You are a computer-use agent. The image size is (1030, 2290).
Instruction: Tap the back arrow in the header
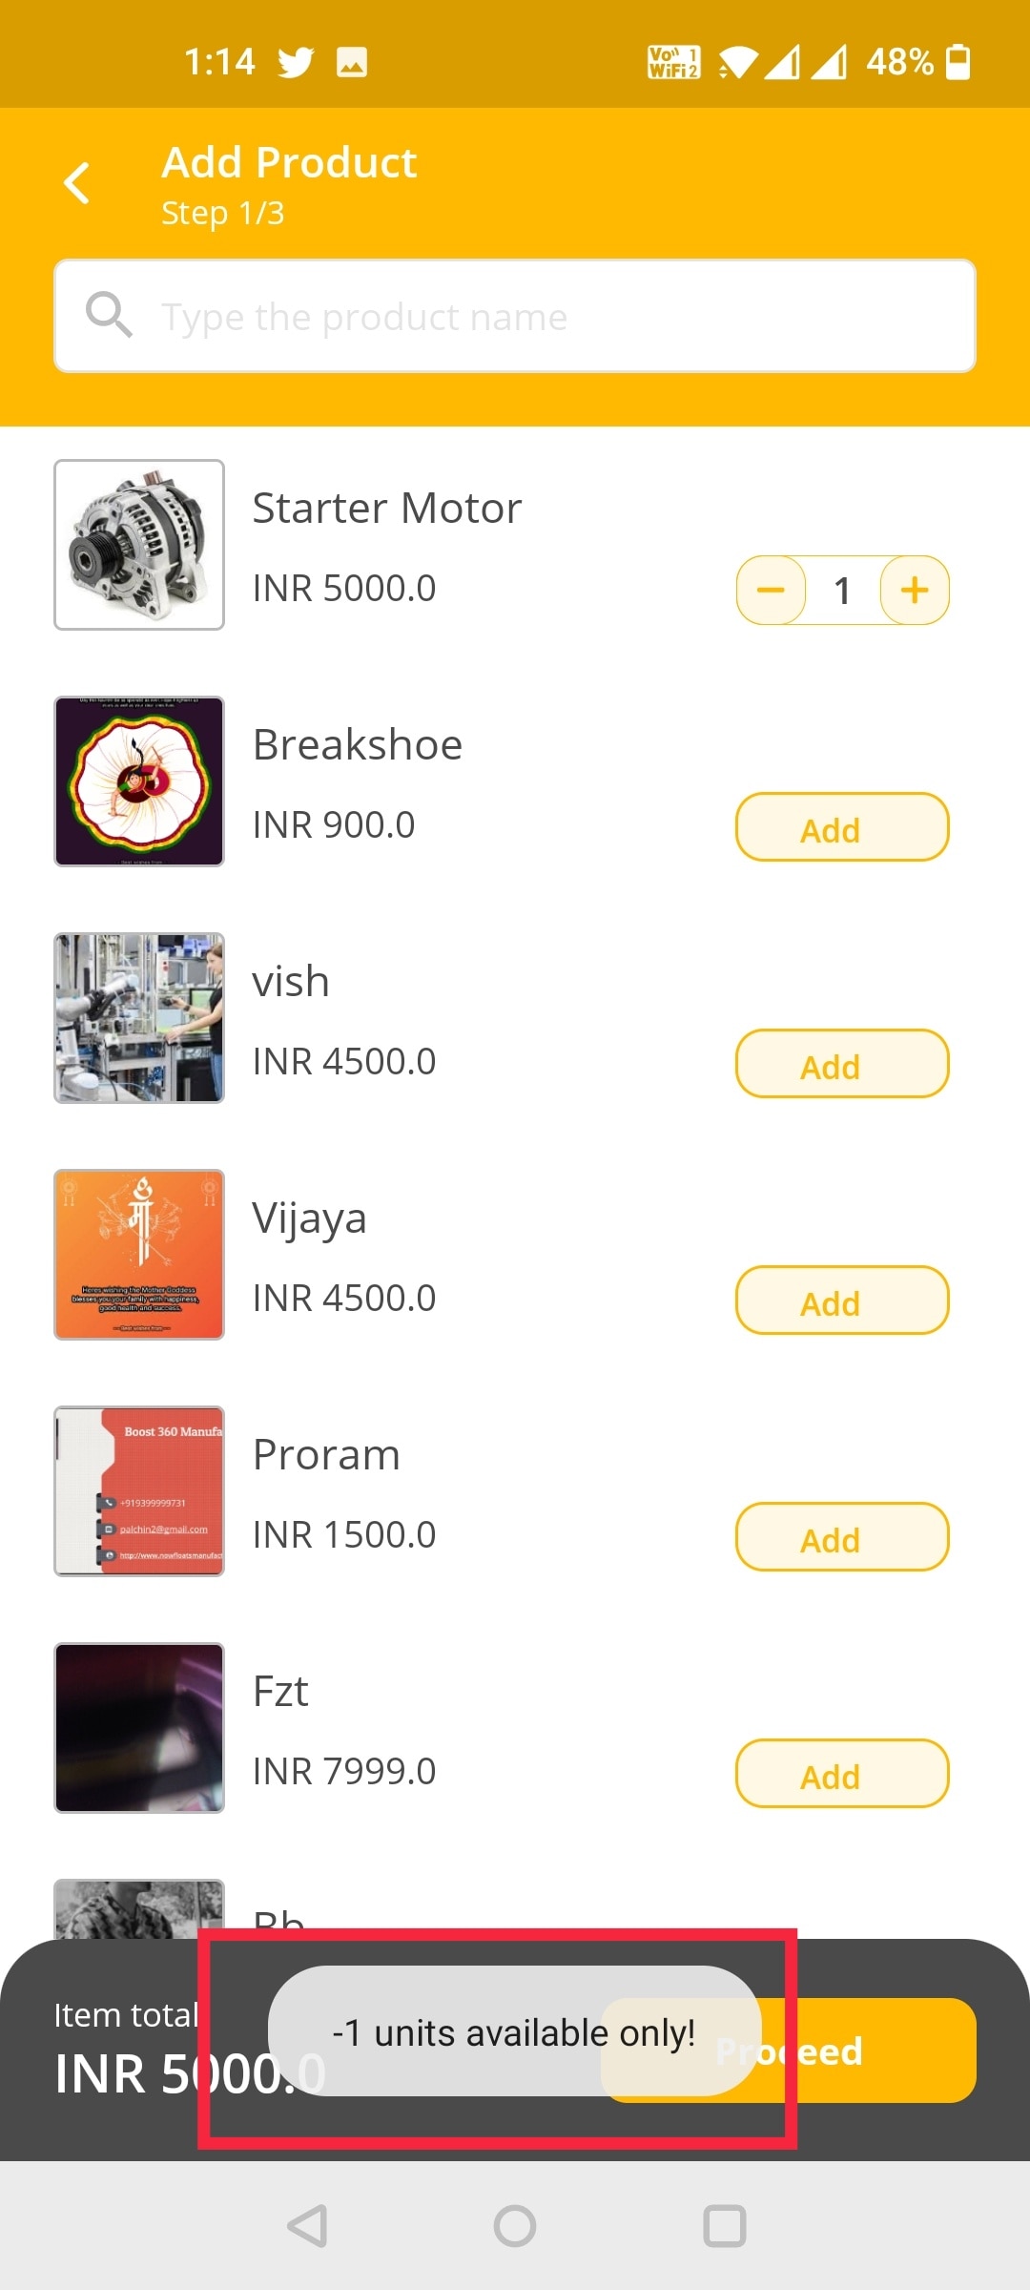78,183
